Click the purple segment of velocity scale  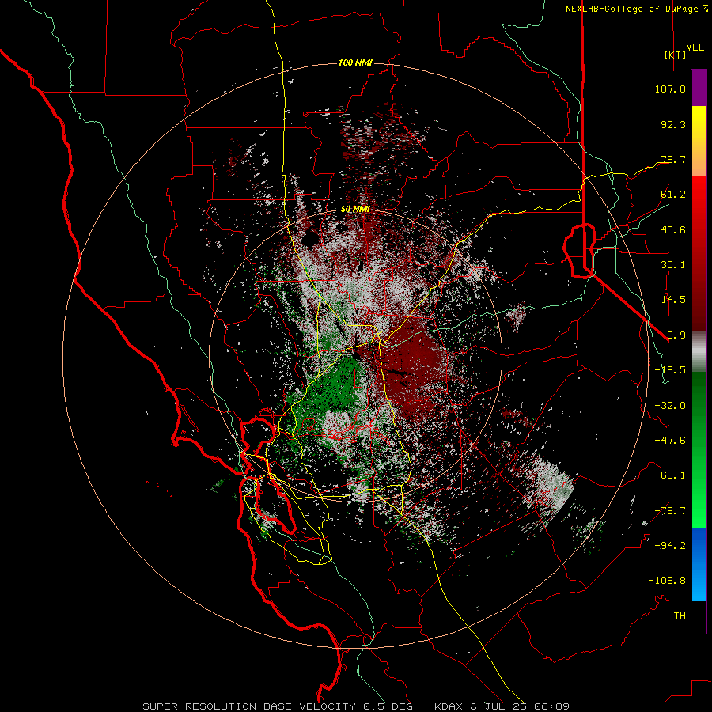click(x=699, y=88)
